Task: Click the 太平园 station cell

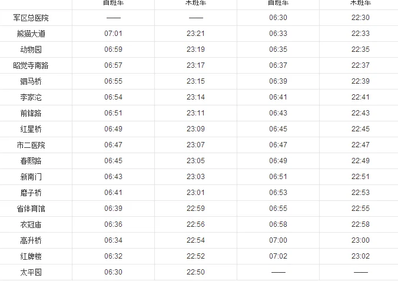Action: [31, 272]
